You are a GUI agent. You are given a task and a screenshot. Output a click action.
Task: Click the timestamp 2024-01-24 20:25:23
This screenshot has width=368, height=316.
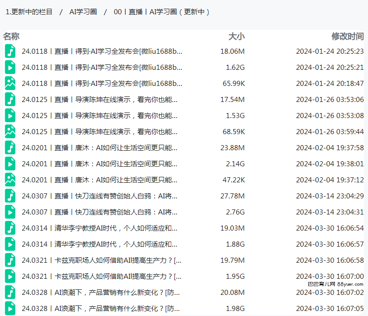click(330, 51)
